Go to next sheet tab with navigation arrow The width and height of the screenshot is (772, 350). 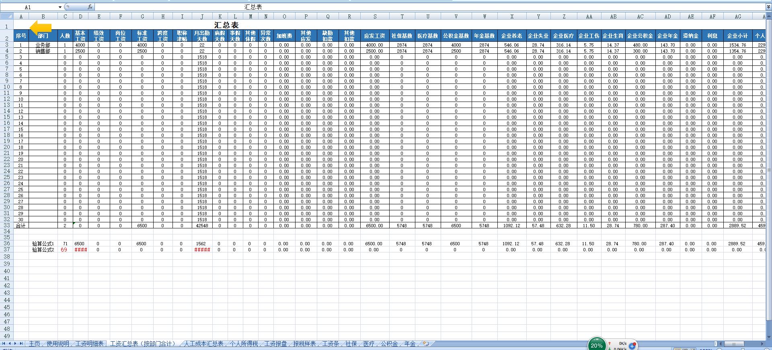[15, 344]
